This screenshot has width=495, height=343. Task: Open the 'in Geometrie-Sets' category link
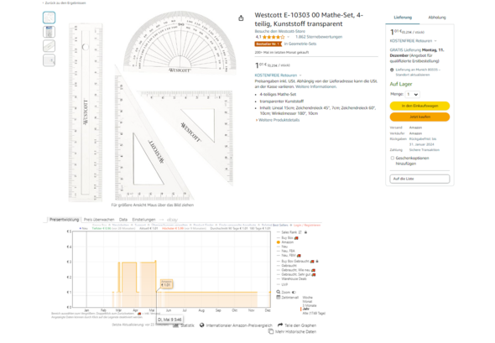tap(300, 44)
